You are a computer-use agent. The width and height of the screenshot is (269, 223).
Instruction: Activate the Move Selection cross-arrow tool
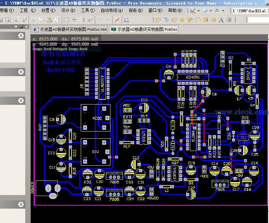[x=74, y=20]
